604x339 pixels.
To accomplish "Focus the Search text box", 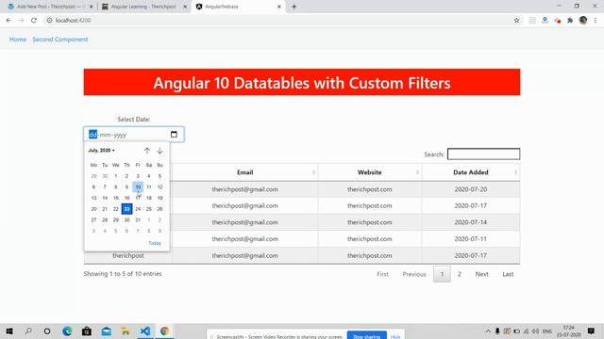I will [483, 154].
